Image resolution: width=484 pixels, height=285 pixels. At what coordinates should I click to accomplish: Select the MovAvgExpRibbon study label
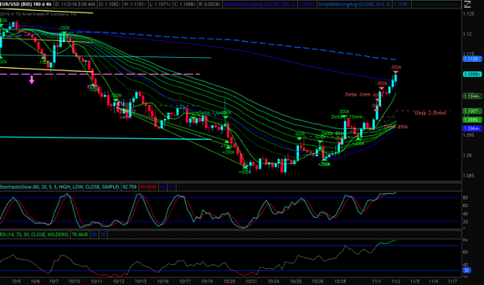434,5
